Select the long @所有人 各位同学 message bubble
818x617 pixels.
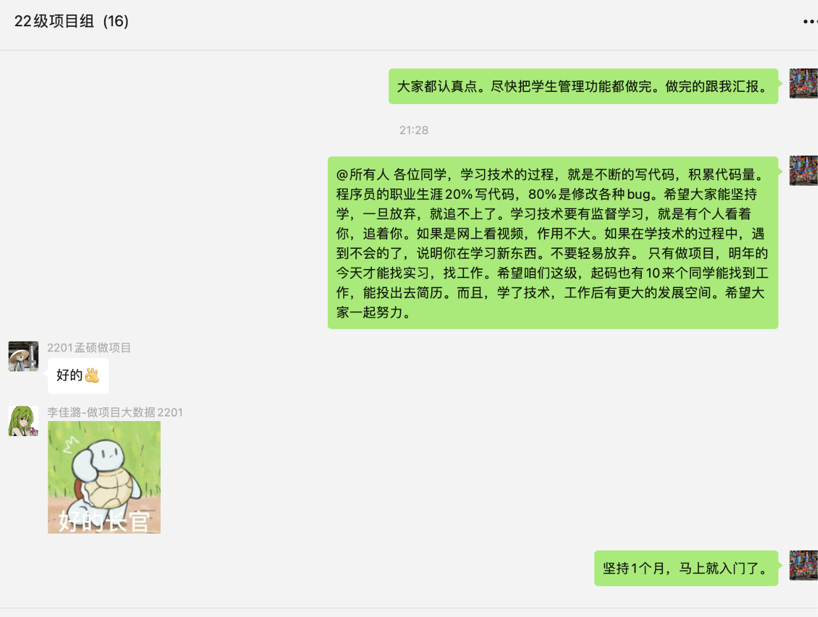(x=553, y=243)
